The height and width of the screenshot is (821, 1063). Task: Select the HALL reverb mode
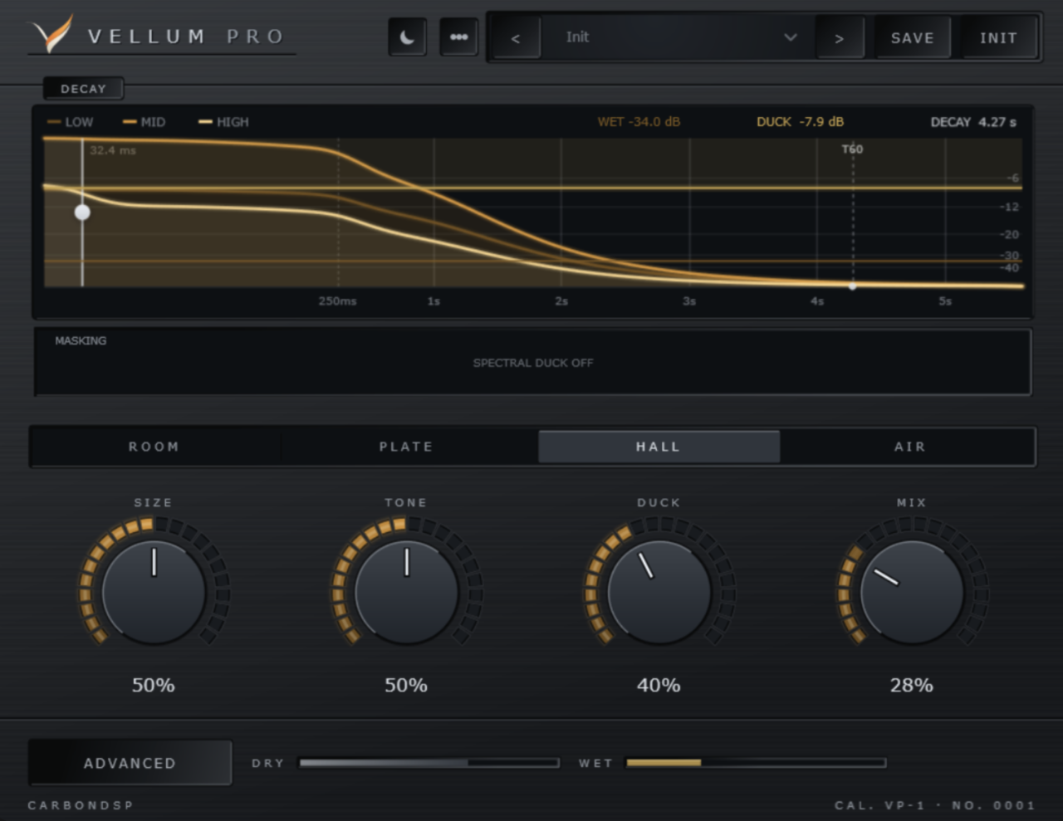(659, 447)
